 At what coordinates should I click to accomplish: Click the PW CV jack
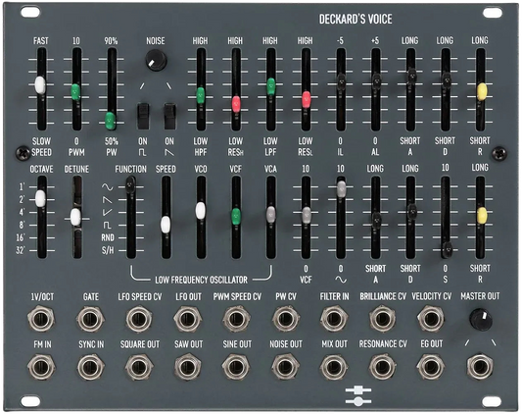click(x=286, y=319)
